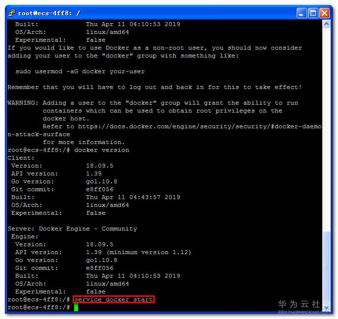Image resolution: width=338 pixels, height=319 pixels.
Task: Click the 'Engine:' label line
Action: 25,236
